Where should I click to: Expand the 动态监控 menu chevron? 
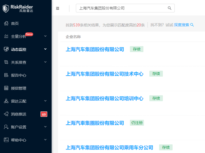pos(45,49)
